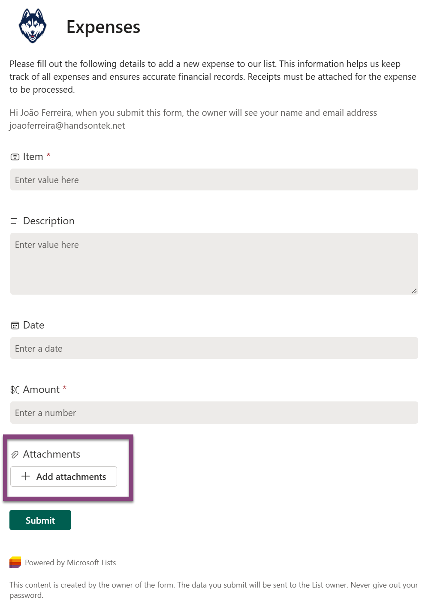425x609 pixels.
Task: Click the lines icon next to Description
Action: 15,221
